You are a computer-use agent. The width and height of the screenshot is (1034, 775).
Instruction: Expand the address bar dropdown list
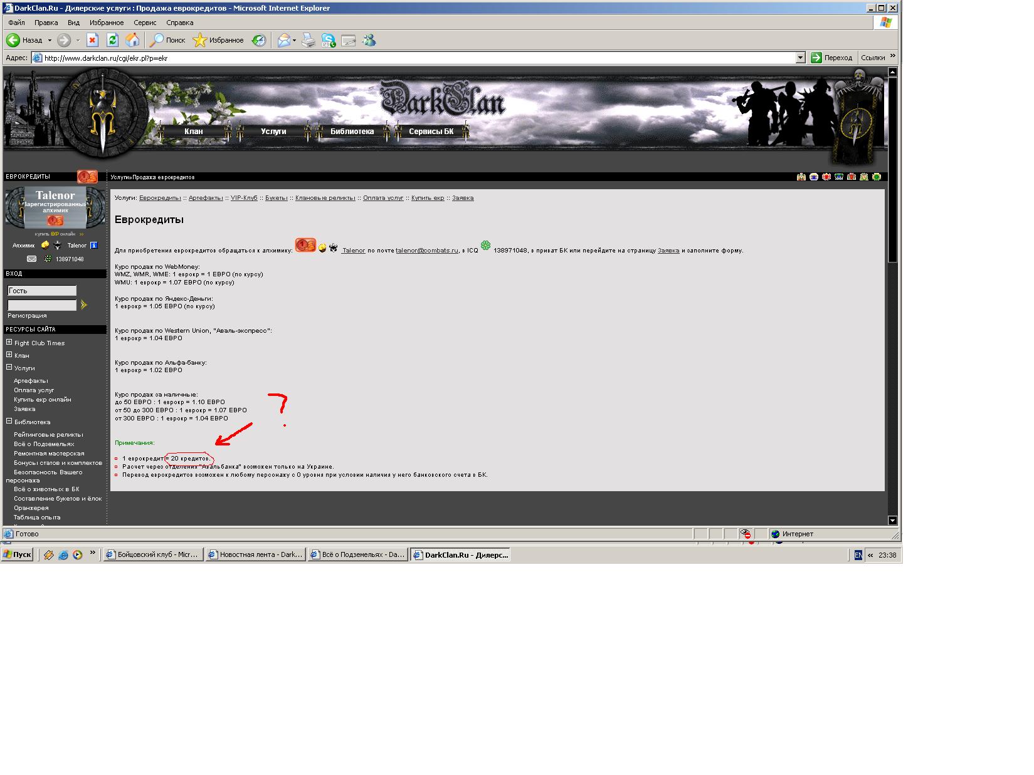click(x=800, y=58)
